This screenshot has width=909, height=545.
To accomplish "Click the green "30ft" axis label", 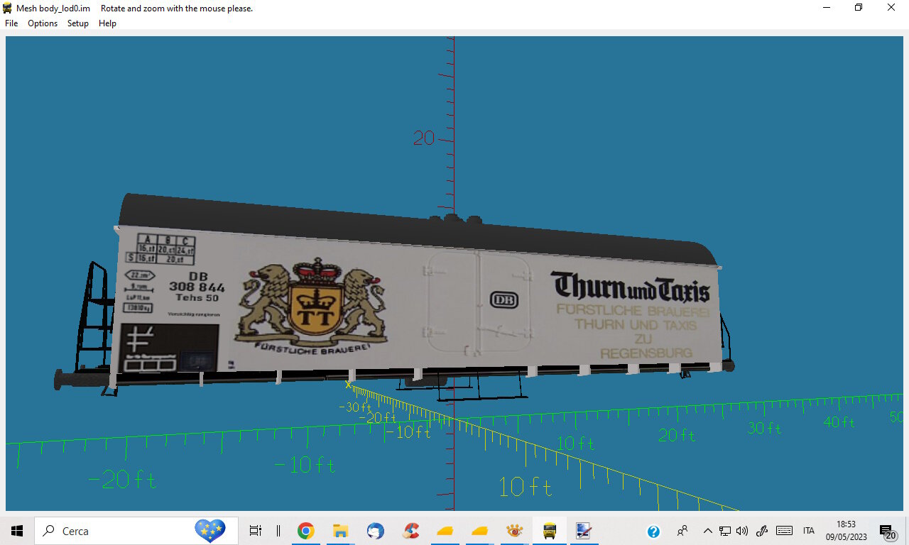I will coord(765,428).
